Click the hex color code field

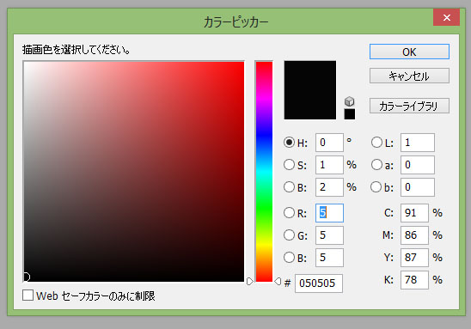319,283
